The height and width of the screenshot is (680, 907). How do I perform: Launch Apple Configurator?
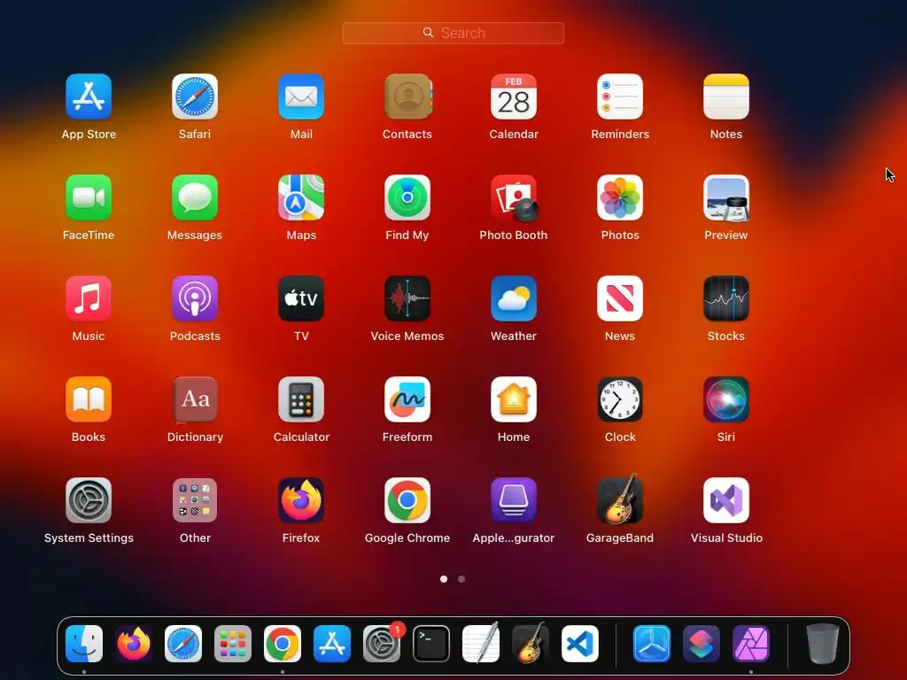pos(514,500)
